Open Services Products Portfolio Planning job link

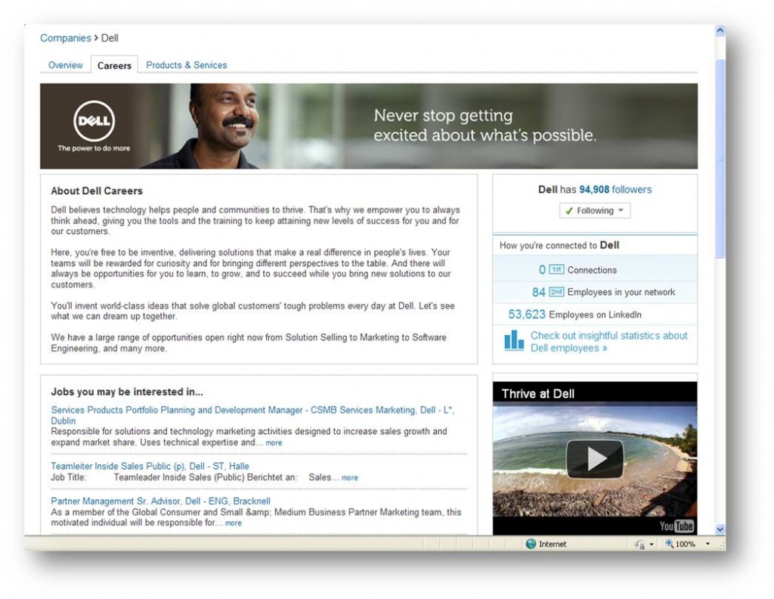[252, 415]
